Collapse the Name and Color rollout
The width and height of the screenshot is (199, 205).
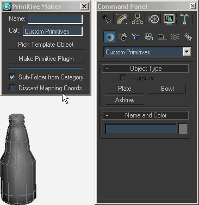tap(146, 115)
